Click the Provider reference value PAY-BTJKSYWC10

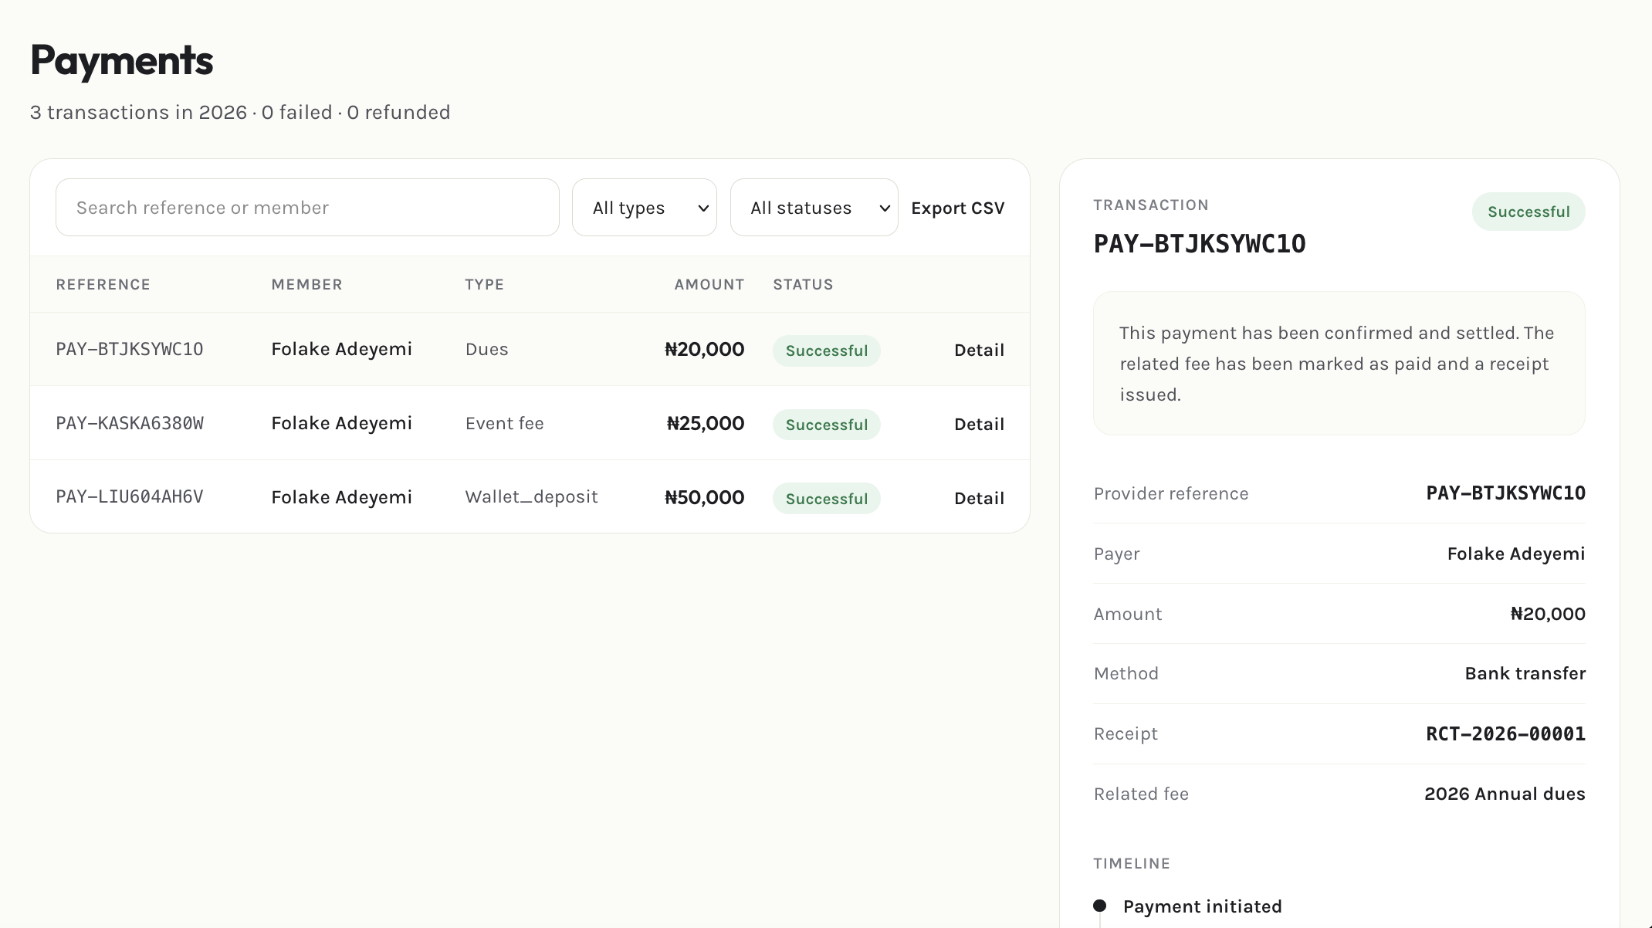[x=1505, y=493]
